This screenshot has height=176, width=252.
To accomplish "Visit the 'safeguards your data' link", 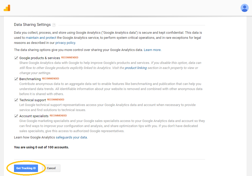I will [x=71, y=137].
